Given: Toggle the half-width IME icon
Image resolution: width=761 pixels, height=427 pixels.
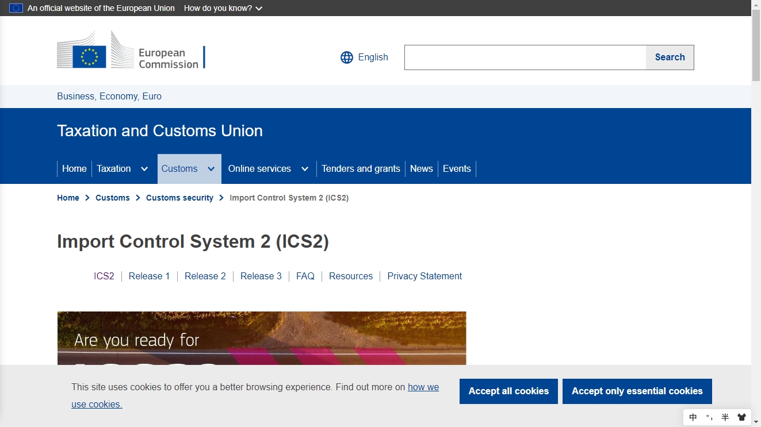Looking at the screenshot, I should [725, 417].
